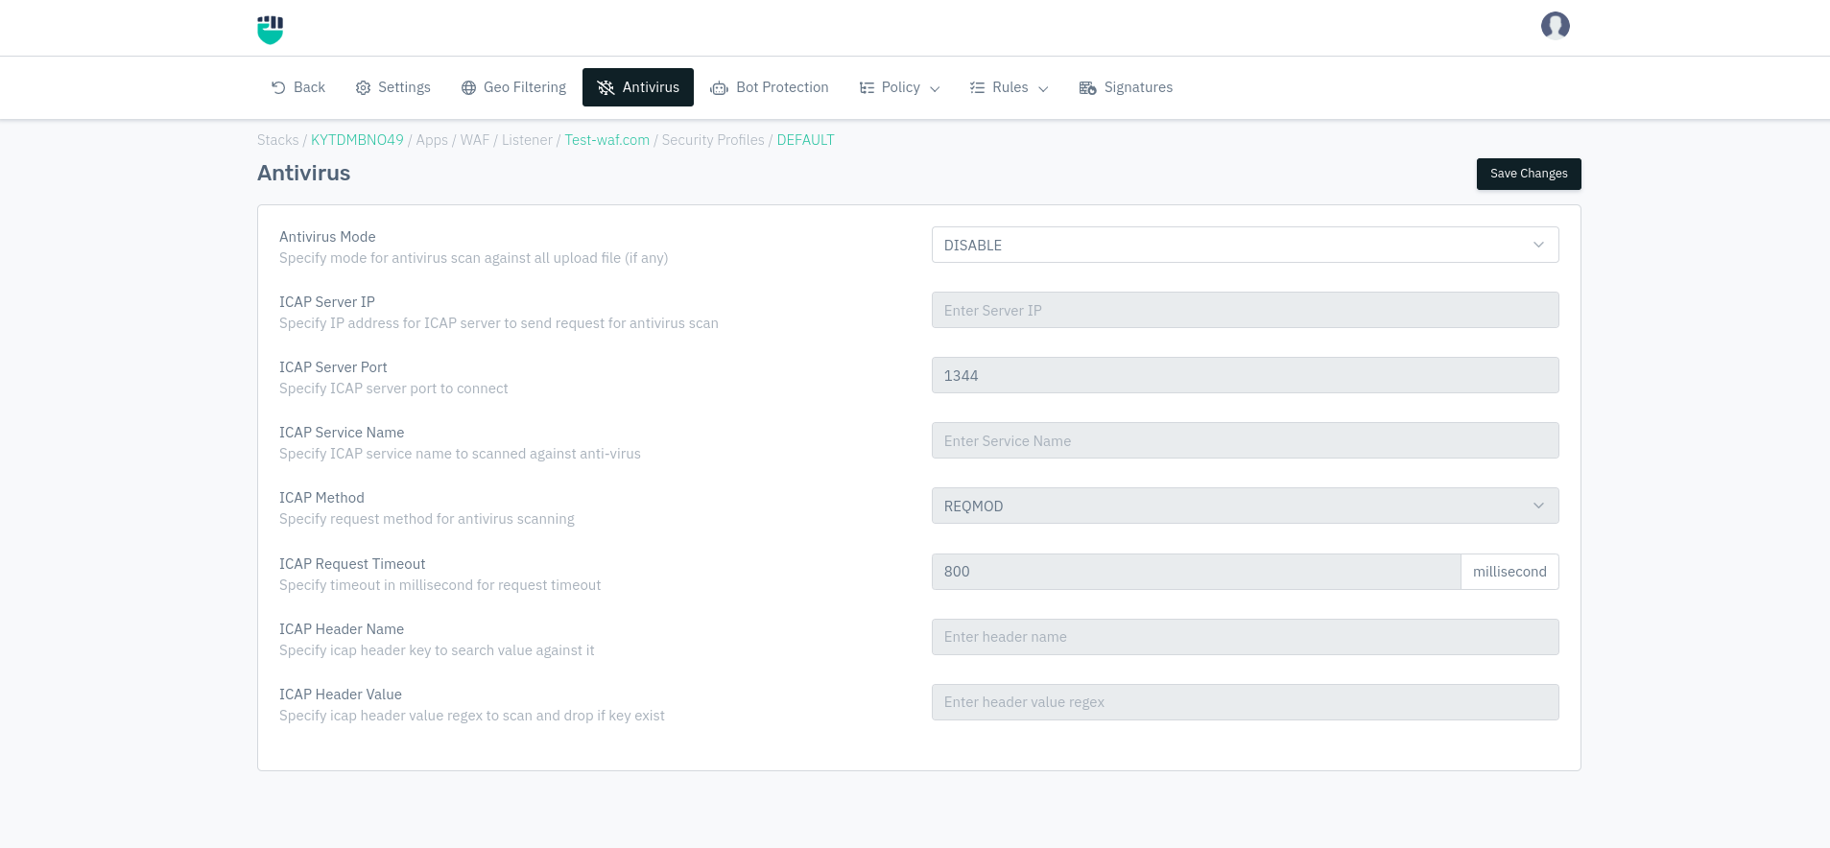Screen dimensions: 1830x848
Task: Click the ICAP Server IP label
Action: click(326, 302)
